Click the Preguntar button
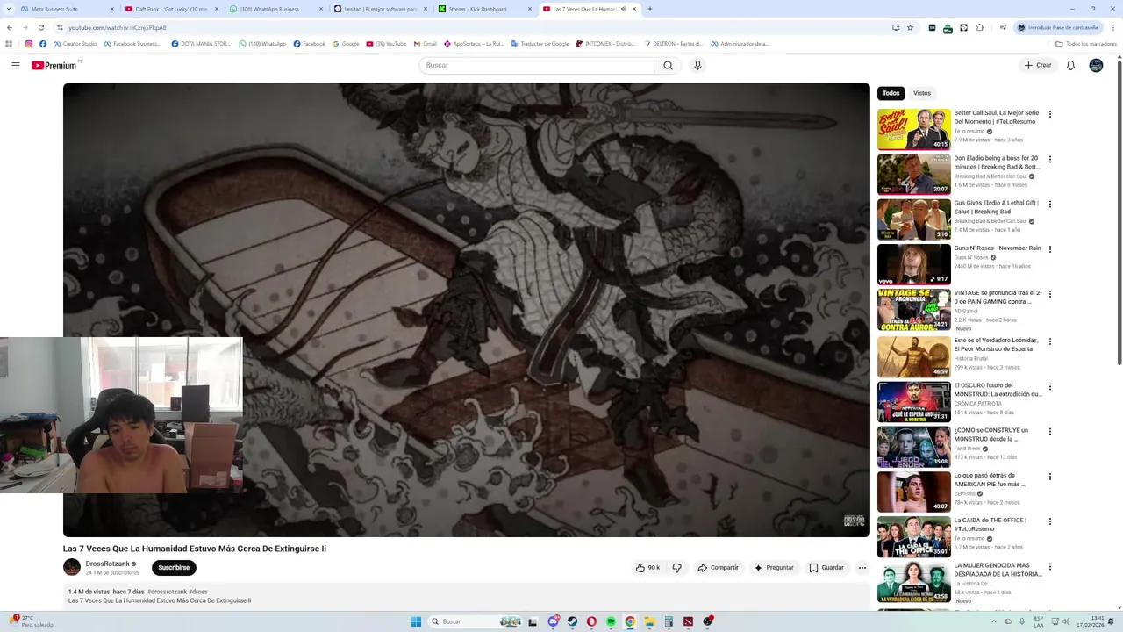Viewport: 1123px width, 632px height. pos(773,568)
